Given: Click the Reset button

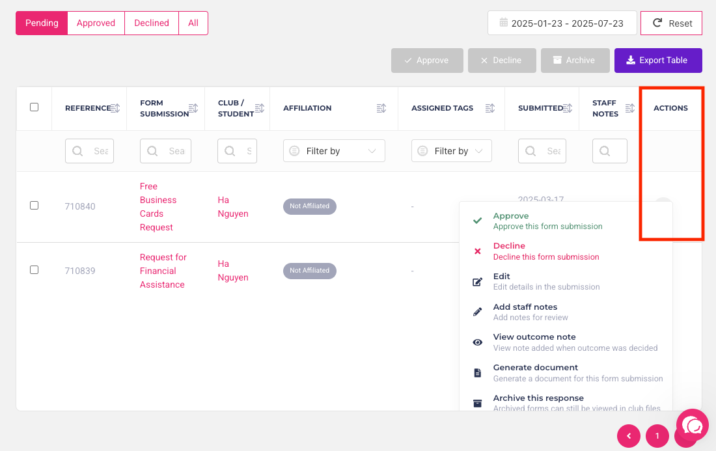Looking at the screenshot, I should click(x=671, y=23).
